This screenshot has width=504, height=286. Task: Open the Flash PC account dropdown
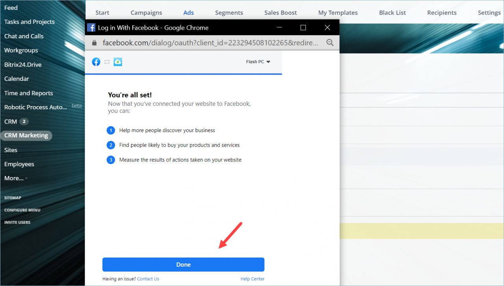[258, 62]
